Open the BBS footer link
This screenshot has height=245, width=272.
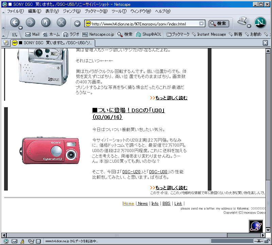pyautogui.click(x=166, y=203)
